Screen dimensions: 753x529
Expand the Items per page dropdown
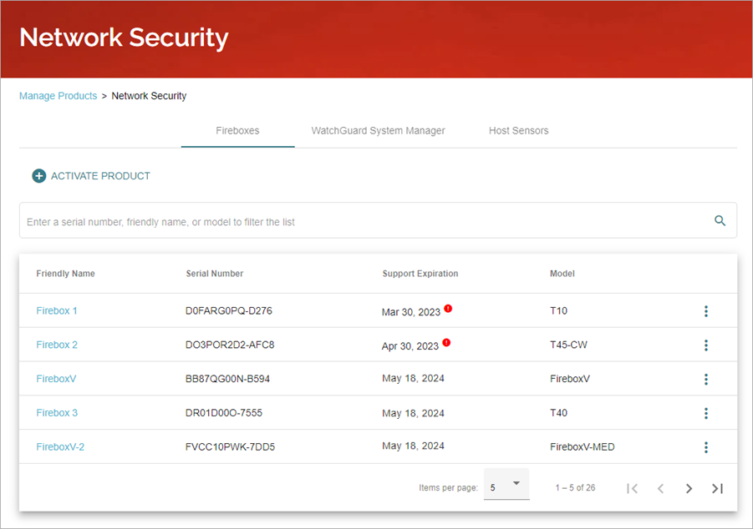tap(506, 486)
